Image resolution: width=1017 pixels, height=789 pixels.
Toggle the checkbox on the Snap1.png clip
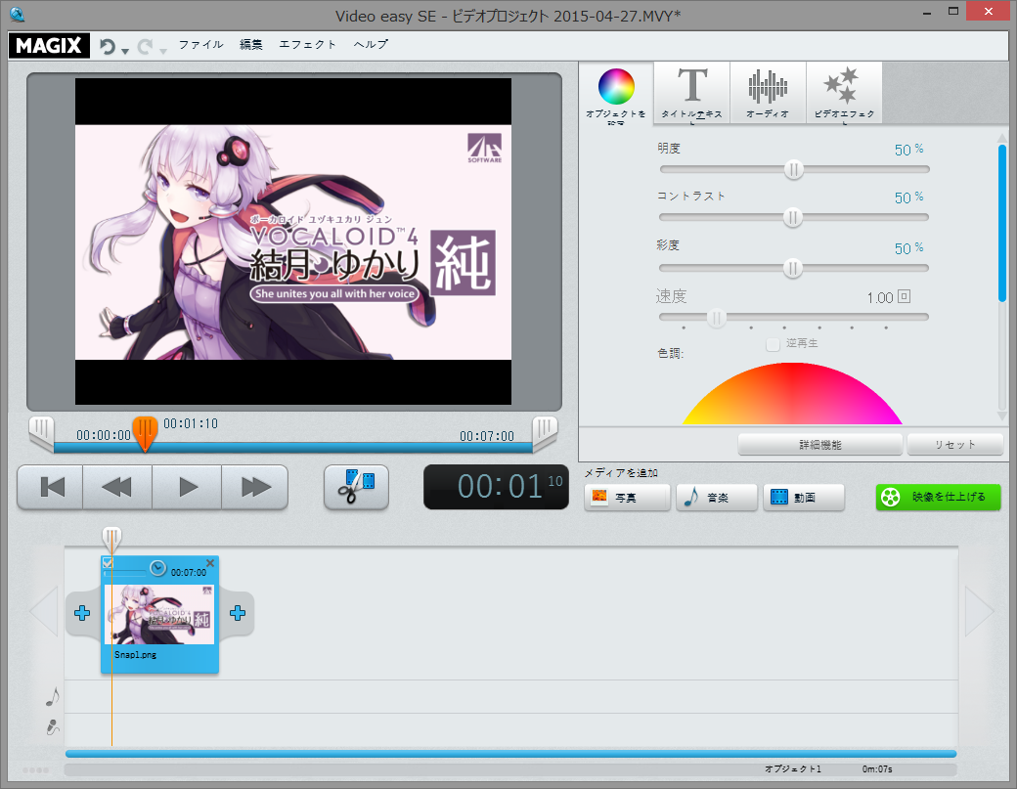[109, 563]
